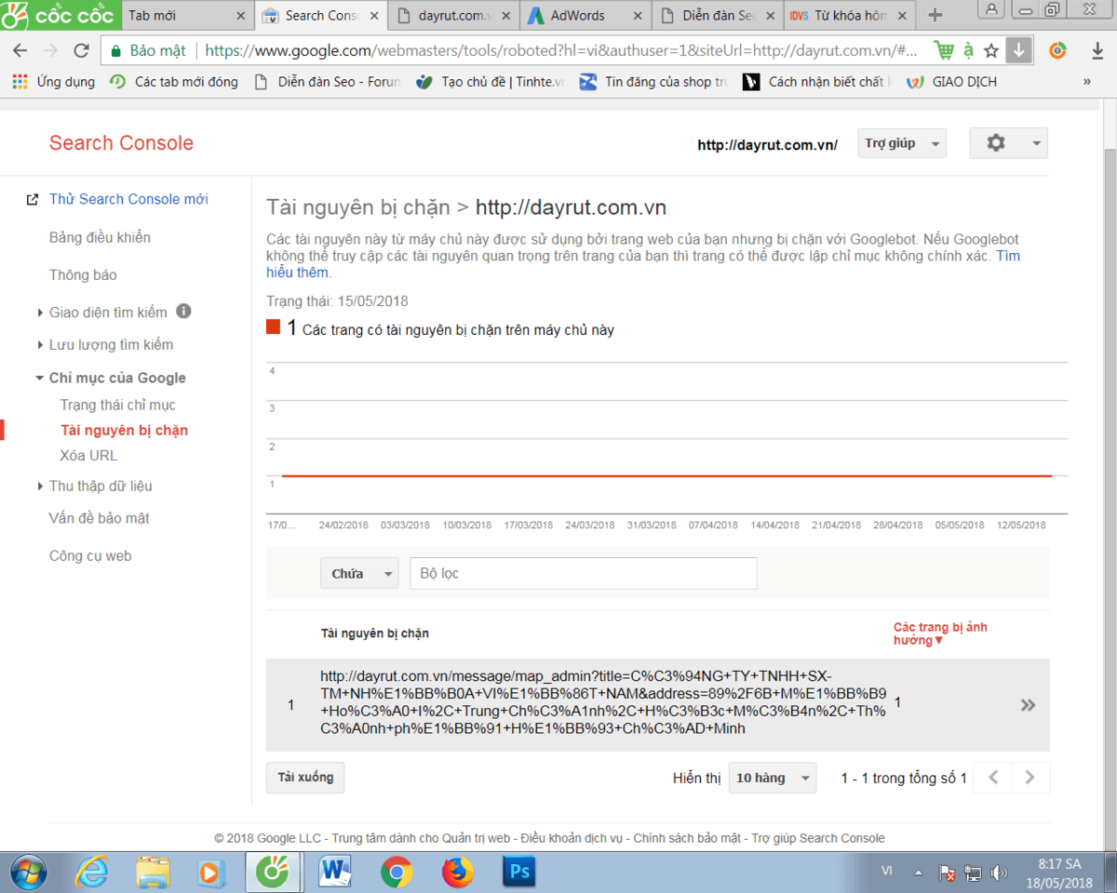
Task: Open the GIAO DỊCH bookmark
Action: pyautogui.click(x=951, y=82)
